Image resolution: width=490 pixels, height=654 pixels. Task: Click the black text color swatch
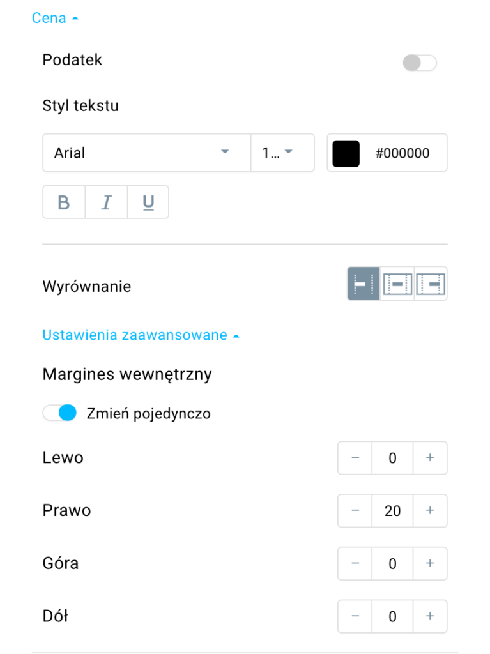click(346, 153)
